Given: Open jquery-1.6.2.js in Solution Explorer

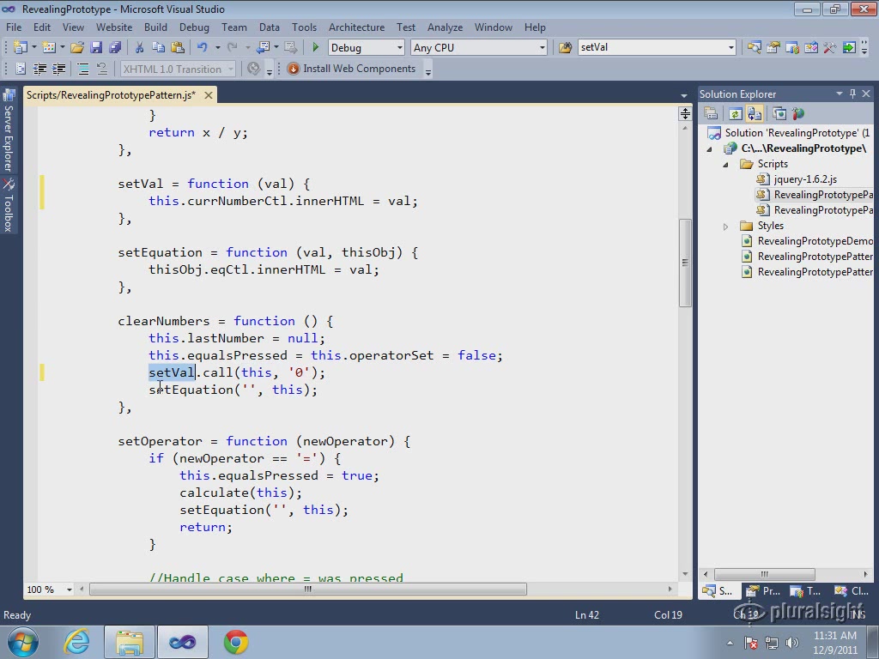Looking at the screenshot, I should click(x=804, y=179).
